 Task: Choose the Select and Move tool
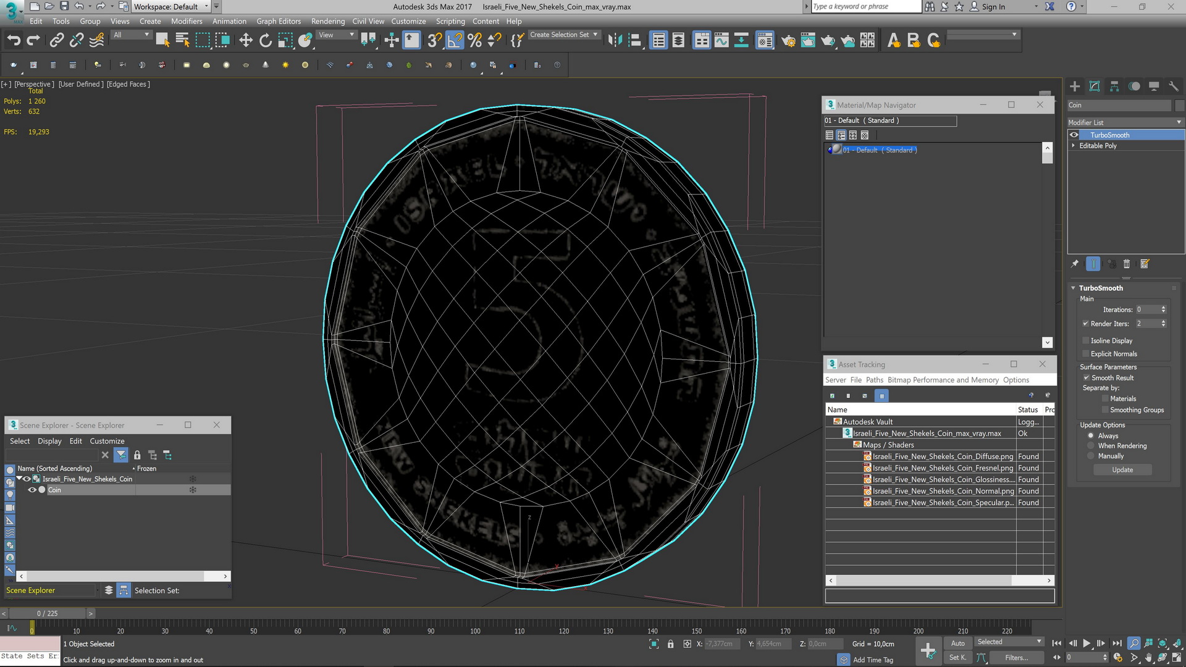[246, 41]
